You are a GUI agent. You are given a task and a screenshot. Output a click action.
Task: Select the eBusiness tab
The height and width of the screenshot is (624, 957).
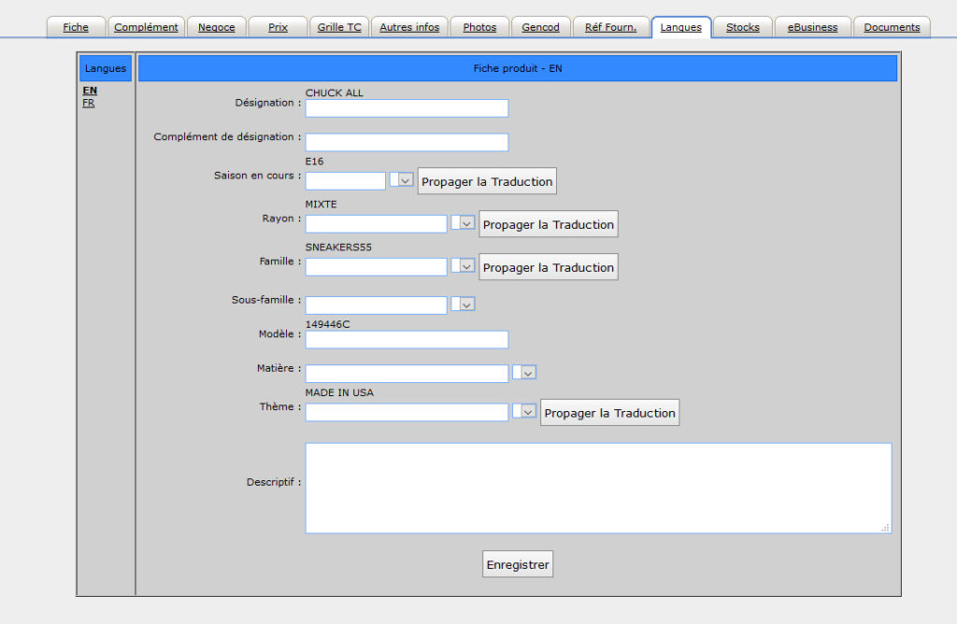812,27
